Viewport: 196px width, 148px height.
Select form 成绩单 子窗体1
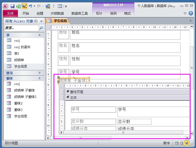pos(24,97)
